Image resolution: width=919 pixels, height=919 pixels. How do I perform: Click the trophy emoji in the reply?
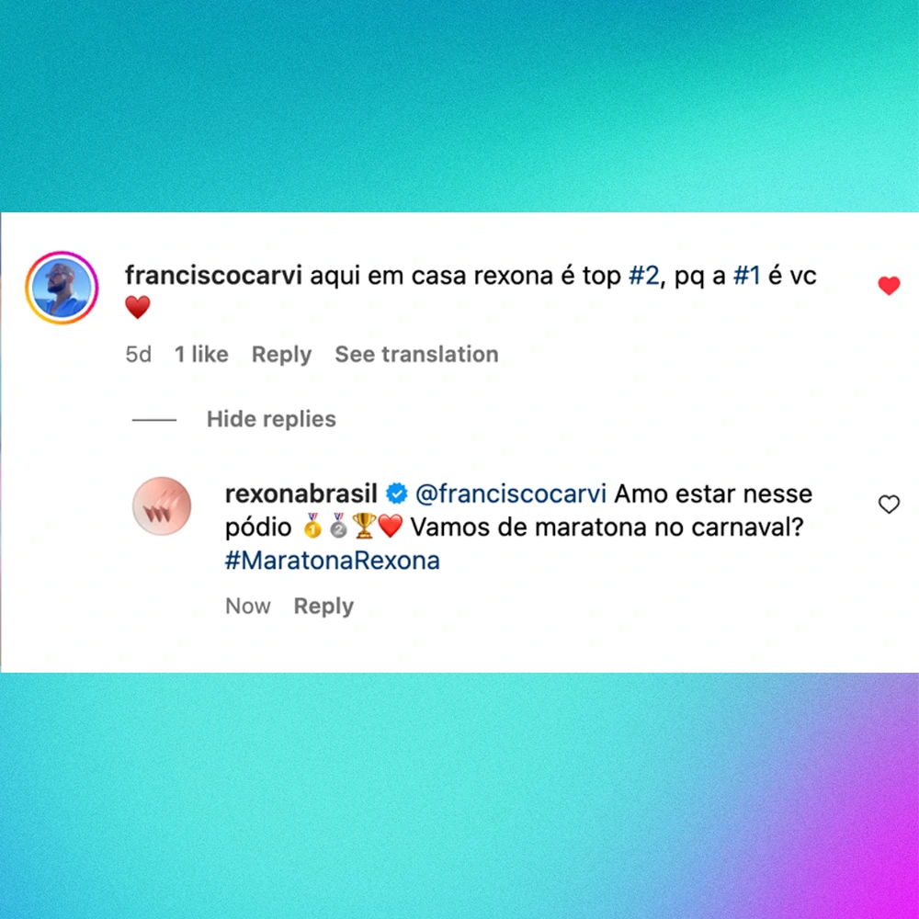[364, 526]
